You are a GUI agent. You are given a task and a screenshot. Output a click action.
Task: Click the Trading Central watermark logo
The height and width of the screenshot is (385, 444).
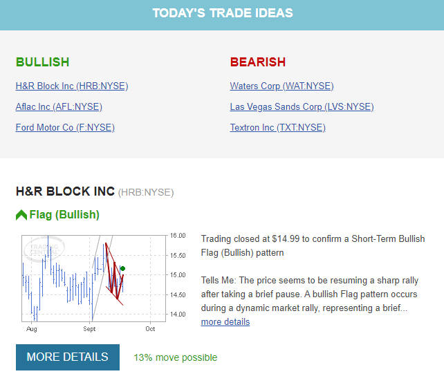(x=44, y=249)
